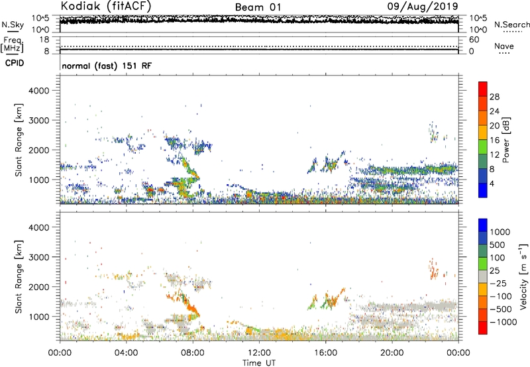Click the solid frequency line in the frequency panel
This screenshot has width=530, height=367.
(259, 50)
